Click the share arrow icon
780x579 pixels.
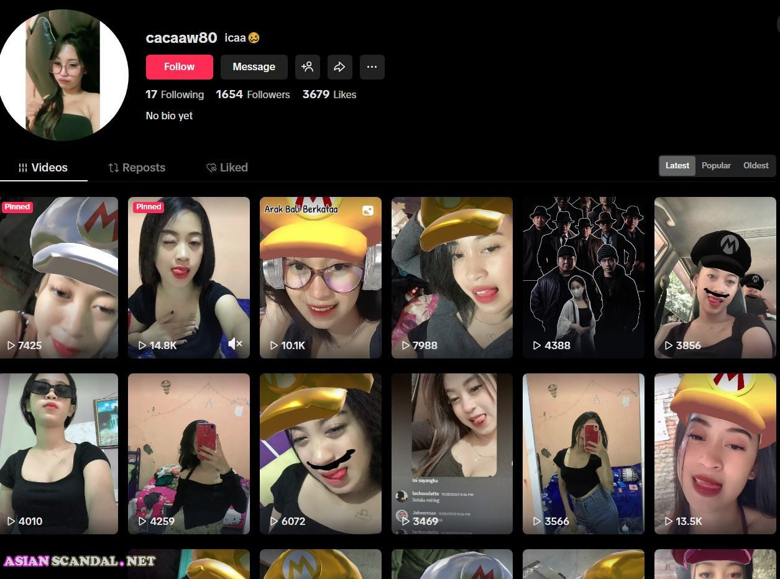[x=340, y=67]
